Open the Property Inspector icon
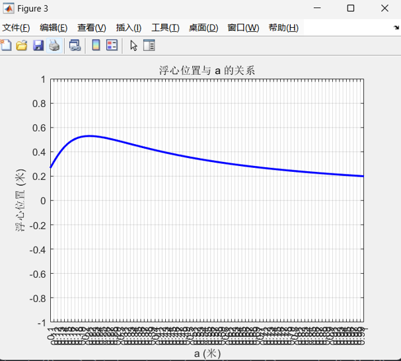The height and width of the screenshot is (361, 401). tap(149, 45)
